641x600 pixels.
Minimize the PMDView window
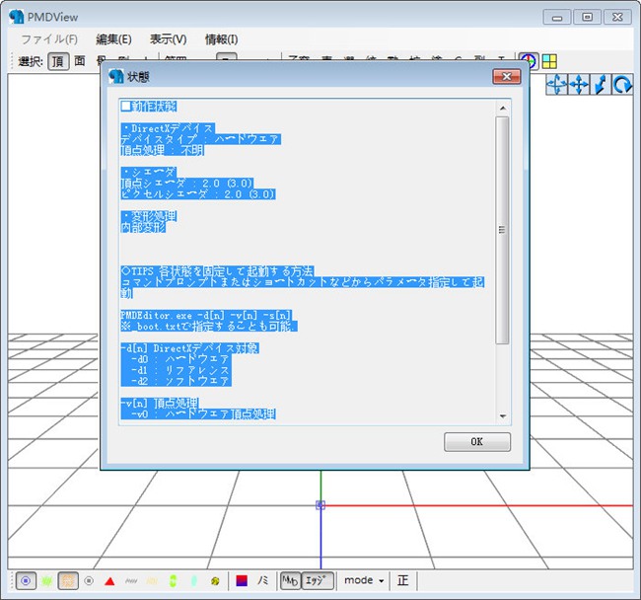pos(557,18)
